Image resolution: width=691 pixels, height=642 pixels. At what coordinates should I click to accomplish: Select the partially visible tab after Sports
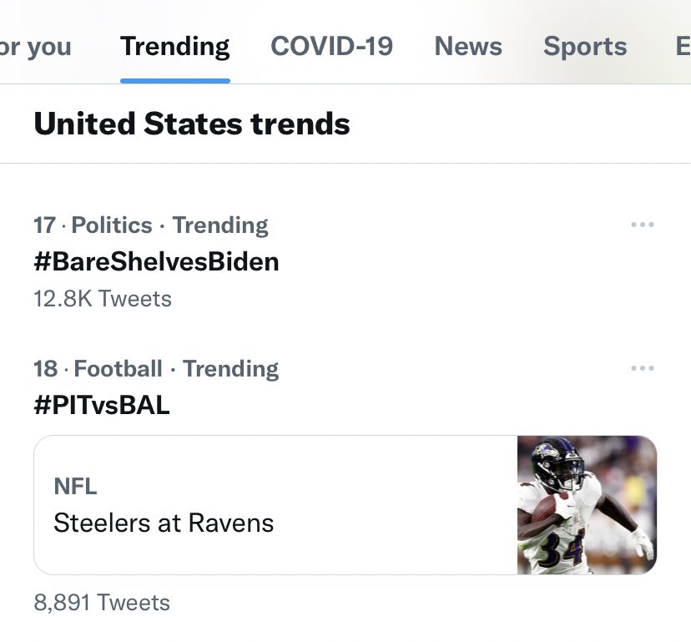click(682, 46)
